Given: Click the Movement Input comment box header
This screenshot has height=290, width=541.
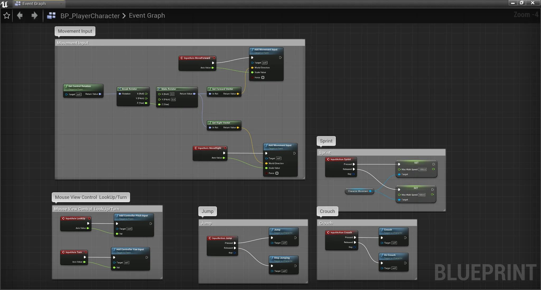Looking at the screenshot, I should [x=180, y=43].
